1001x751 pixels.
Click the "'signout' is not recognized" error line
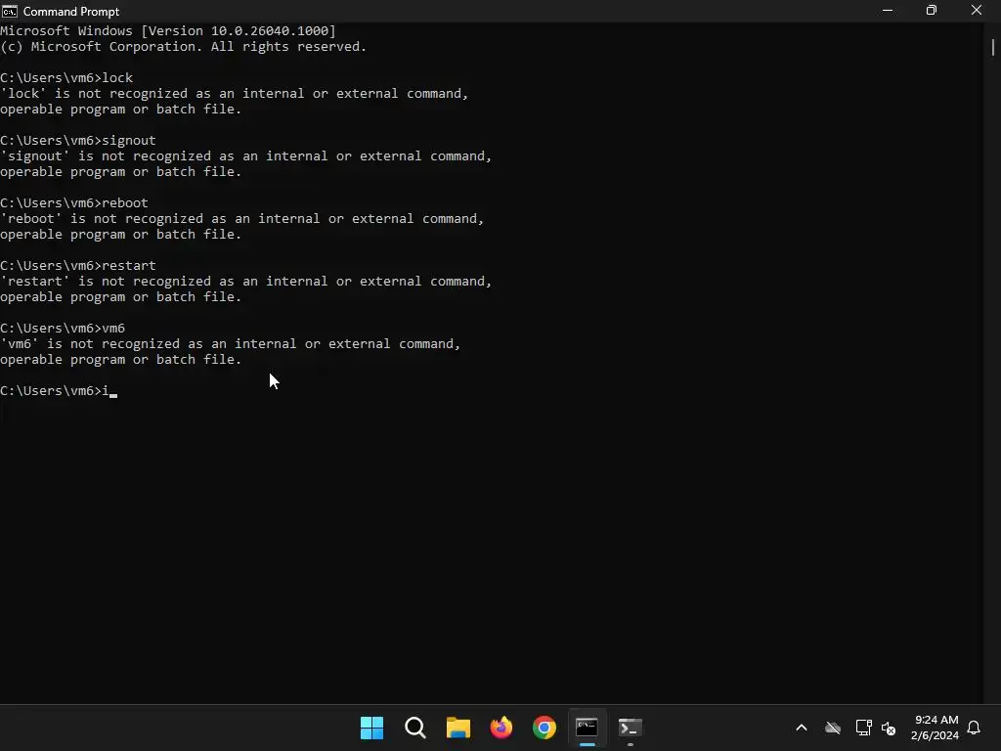[x=245, y=155]
